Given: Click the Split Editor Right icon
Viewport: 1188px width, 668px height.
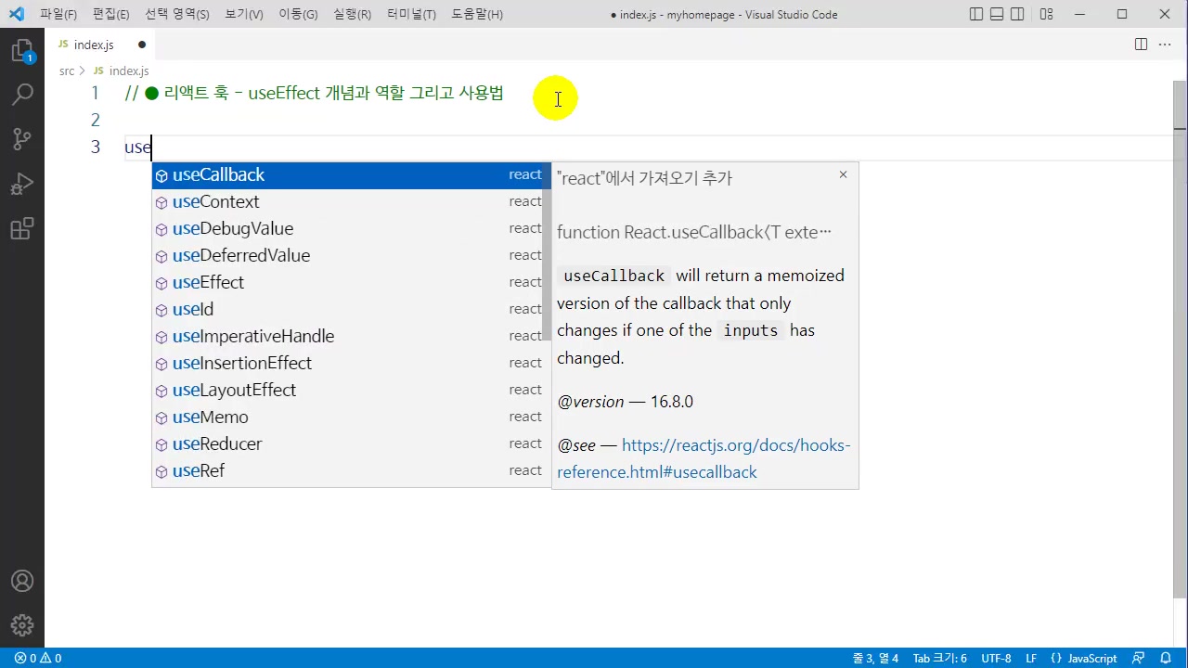Looking at the screenshot, I should coord(1141,45).
